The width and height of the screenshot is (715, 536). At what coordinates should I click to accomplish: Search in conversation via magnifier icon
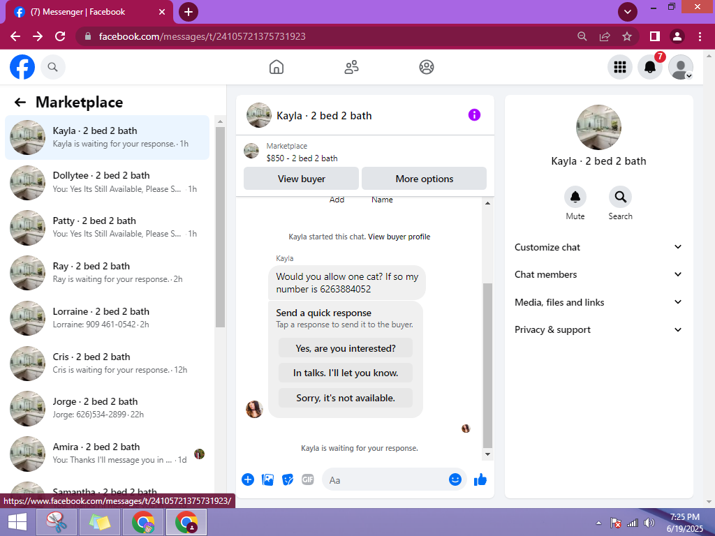coord(620,197)
